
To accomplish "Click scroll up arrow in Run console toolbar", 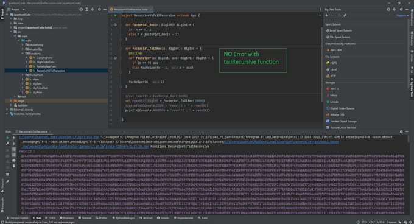I will coord(14,138).
